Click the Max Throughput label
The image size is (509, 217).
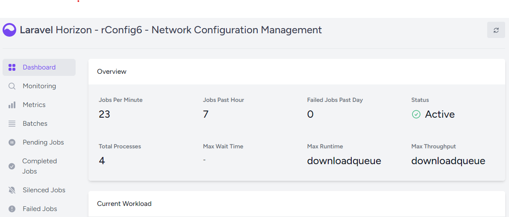(434, 146)
